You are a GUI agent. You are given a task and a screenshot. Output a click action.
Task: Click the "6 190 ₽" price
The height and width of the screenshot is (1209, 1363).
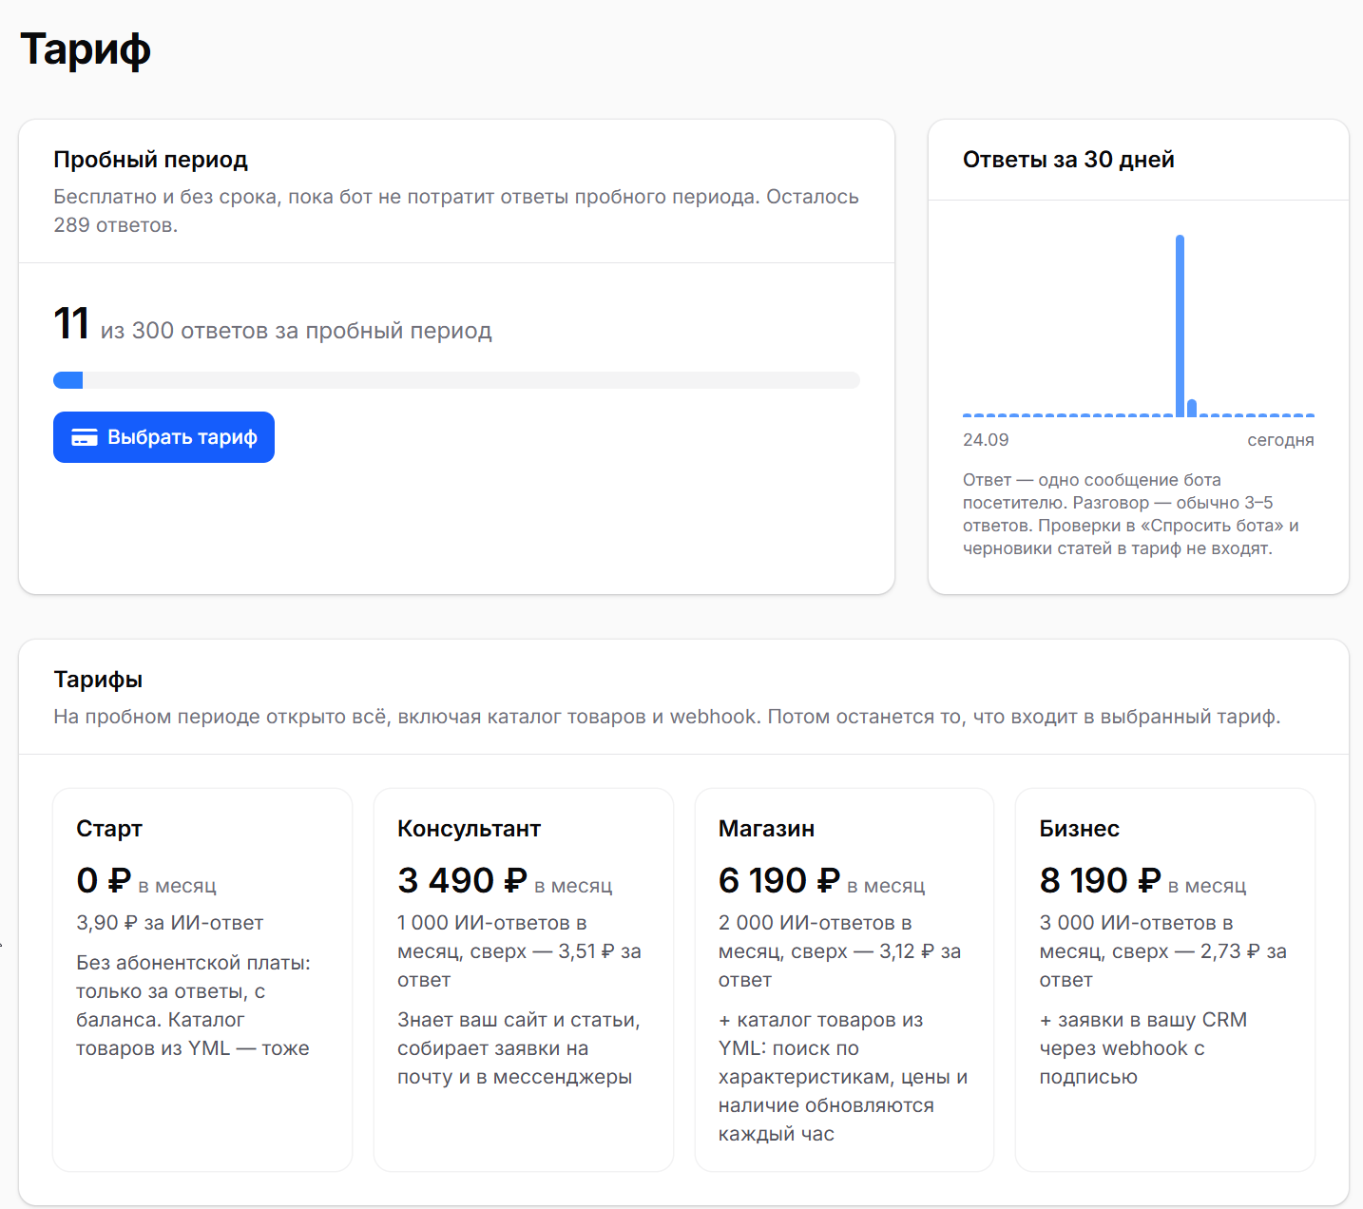tap(779, 881)
